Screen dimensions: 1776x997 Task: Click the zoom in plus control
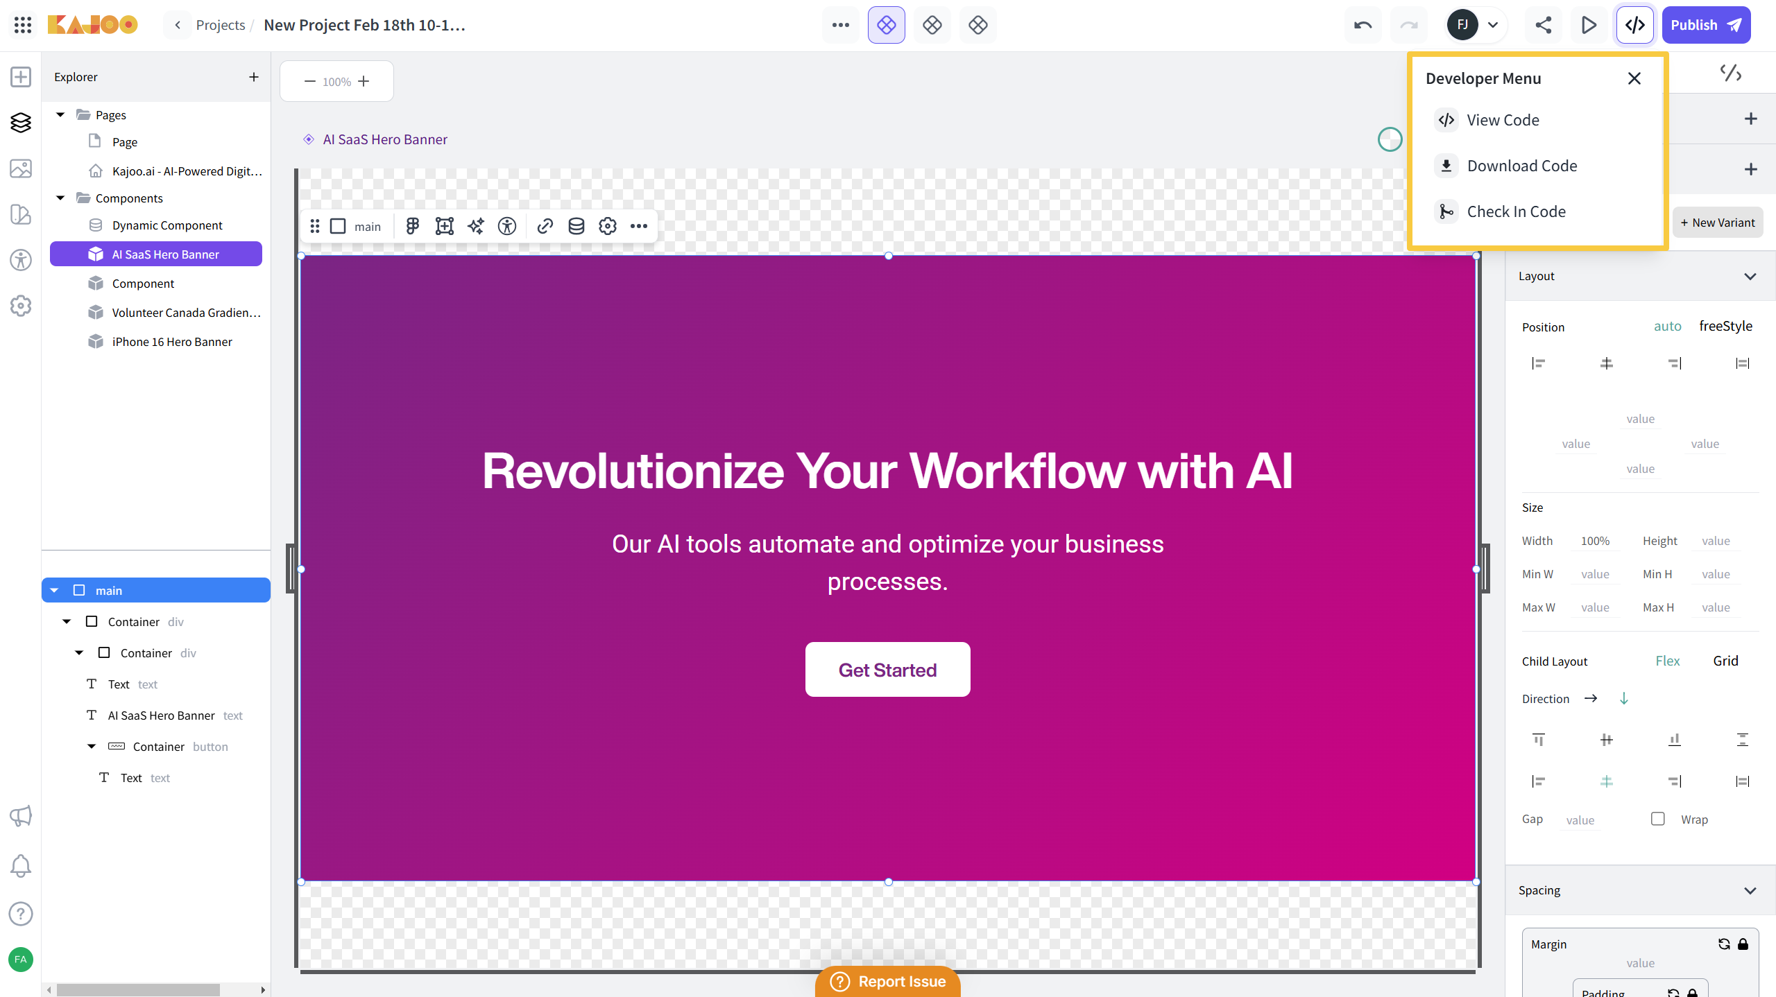click(364, 81)
